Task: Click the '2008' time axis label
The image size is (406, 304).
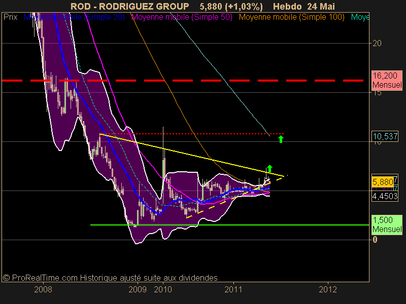Action: click(43, 289)
